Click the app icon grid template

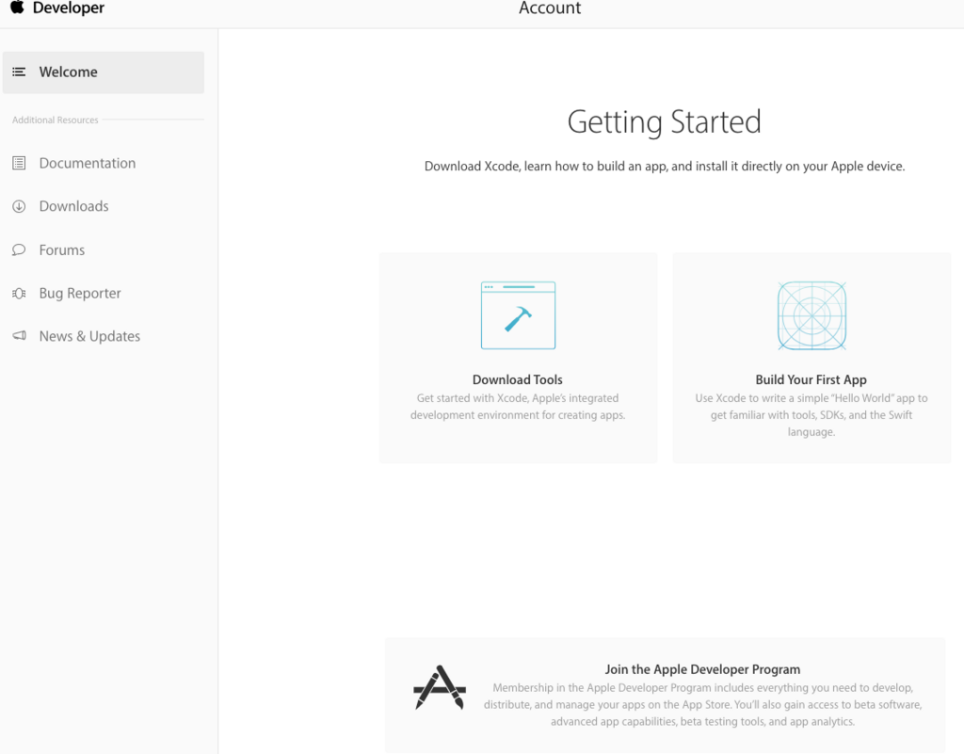[811, 316]
